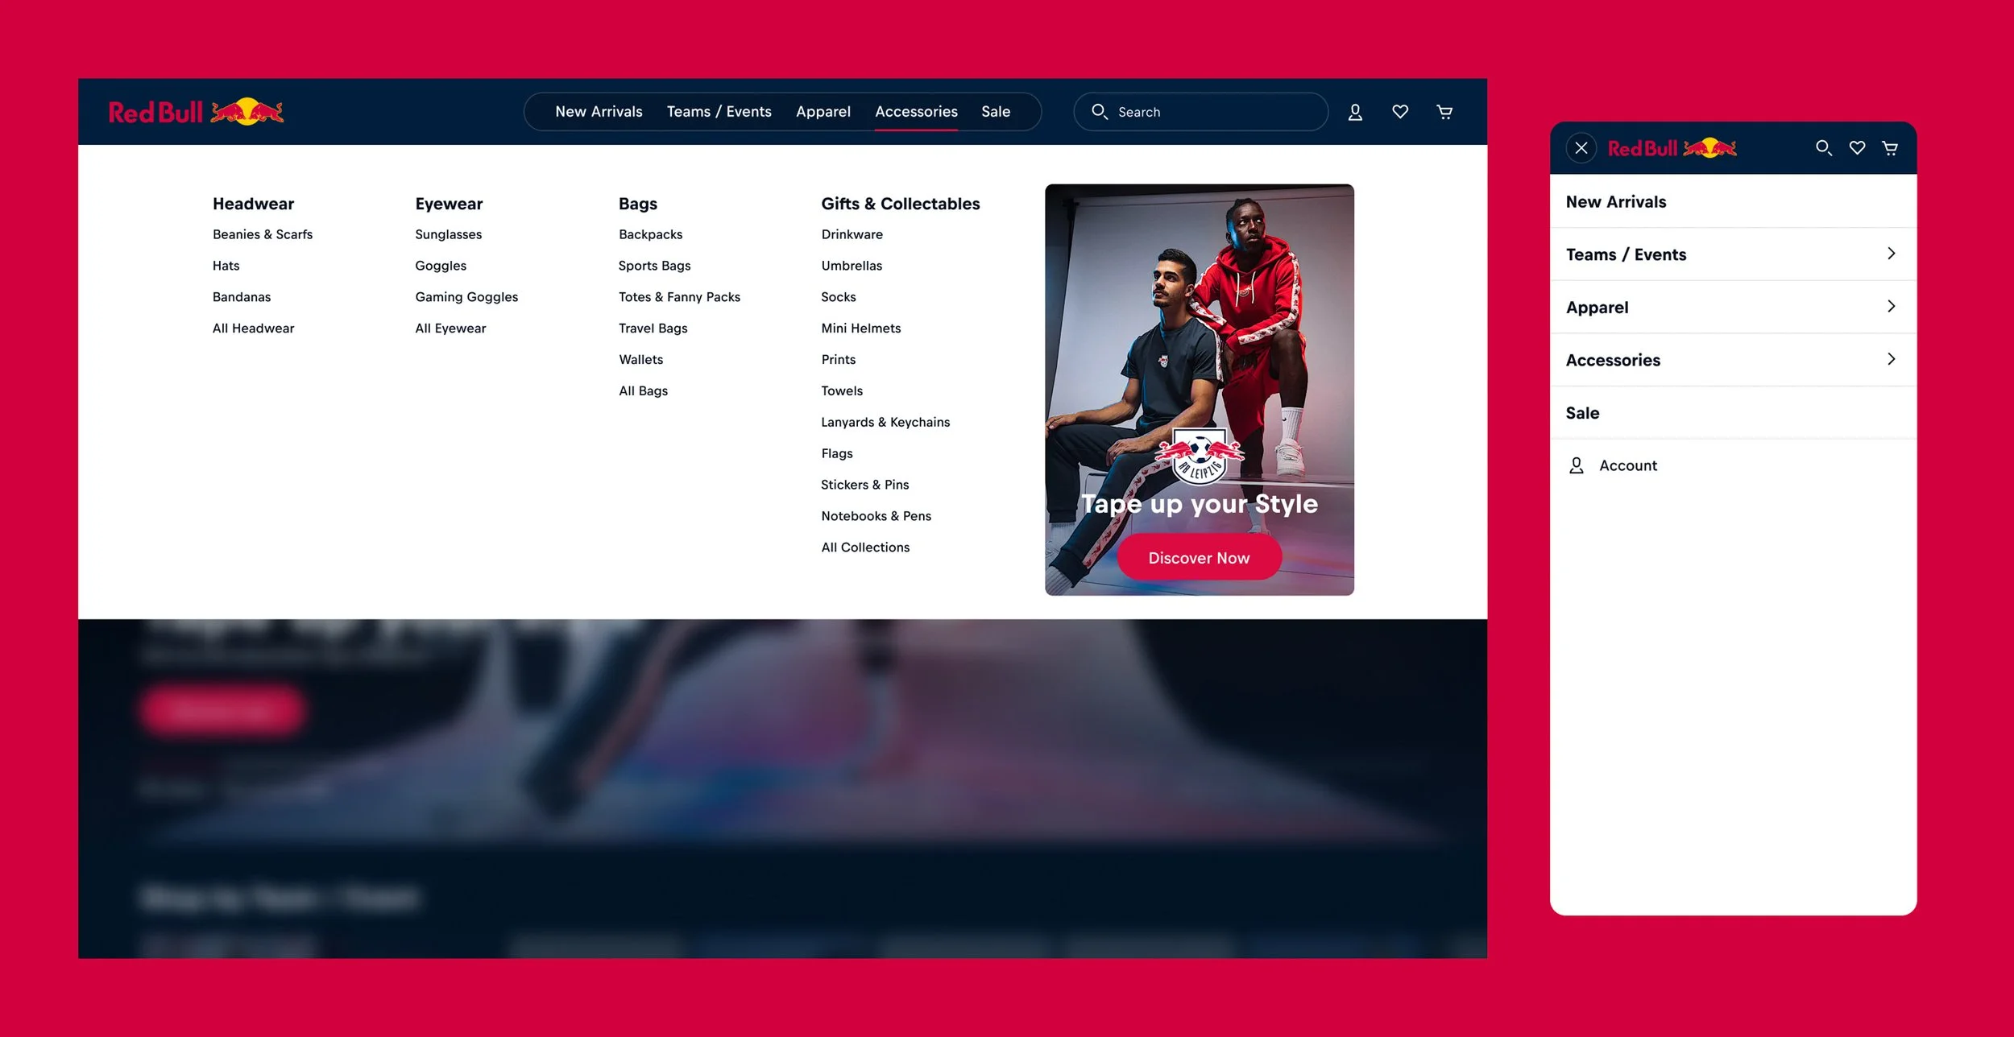This screenshot has width=2014, height=1037.
Task: Click the Red Bull logo in desktop header
Action: click(x=196, y=112)
